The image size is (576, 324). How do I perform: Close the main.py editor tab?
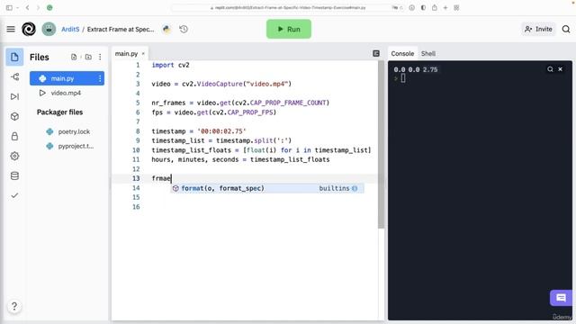click(x=143, y=54)
